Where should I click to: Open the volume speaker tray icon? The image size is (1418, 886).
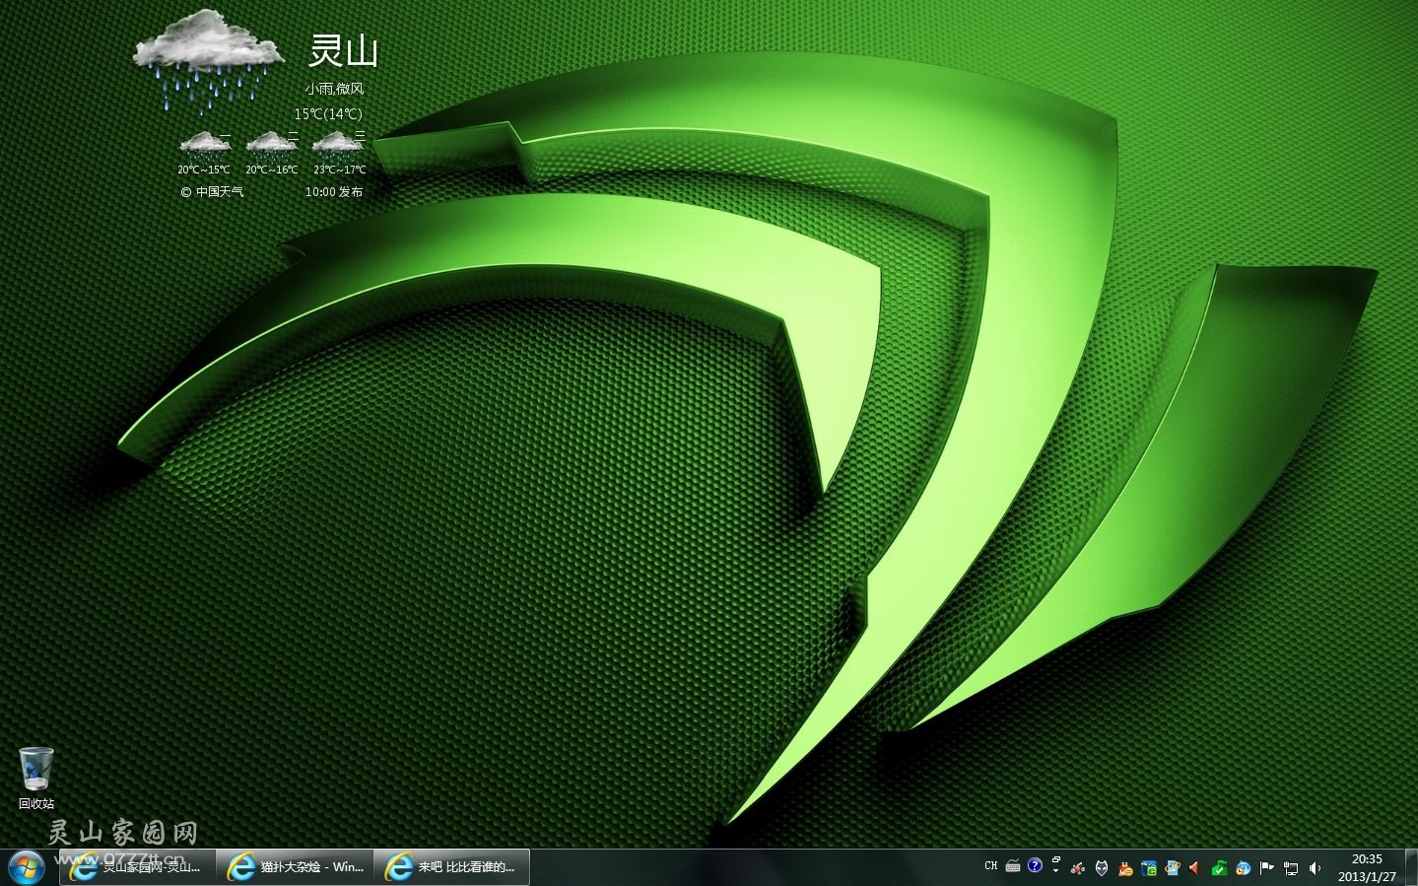pos(1315,868)
